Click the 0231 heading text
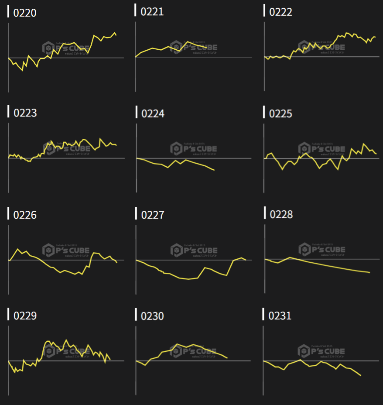This screenshot has height=405, width=383. coord(280,315)
